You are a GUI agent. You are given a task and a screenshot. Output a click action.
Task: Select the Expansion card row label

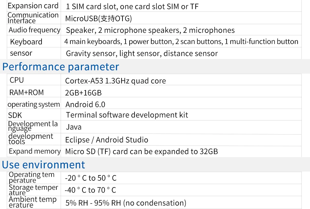pos(33,6)
